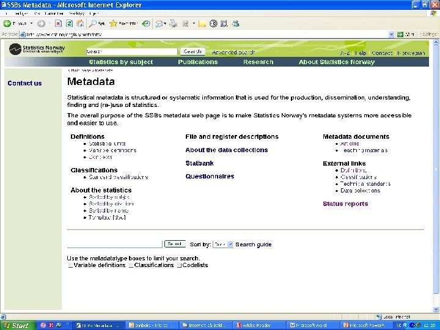Open the Verktøy menu

click(x=77, y=13)
